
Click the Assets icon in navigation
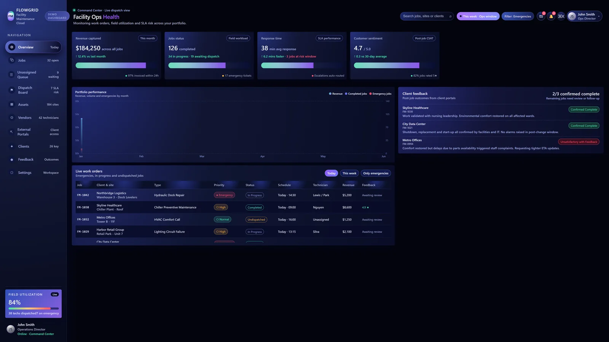click(x=12, y=104)
